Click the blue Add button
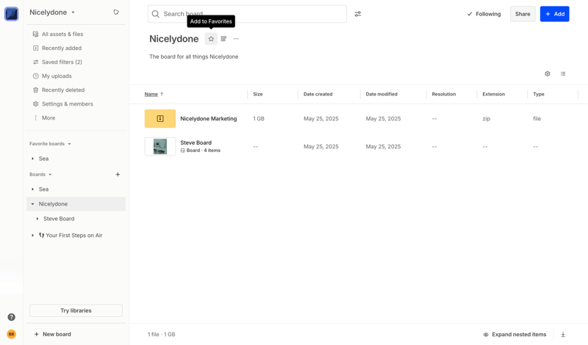588x345 pixels. [555, 14]
